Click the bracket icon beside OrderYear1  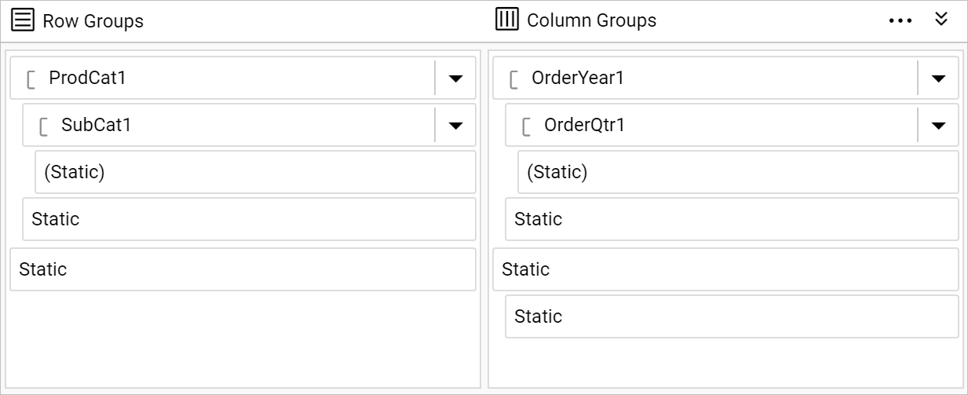click(x=514, y=79)
